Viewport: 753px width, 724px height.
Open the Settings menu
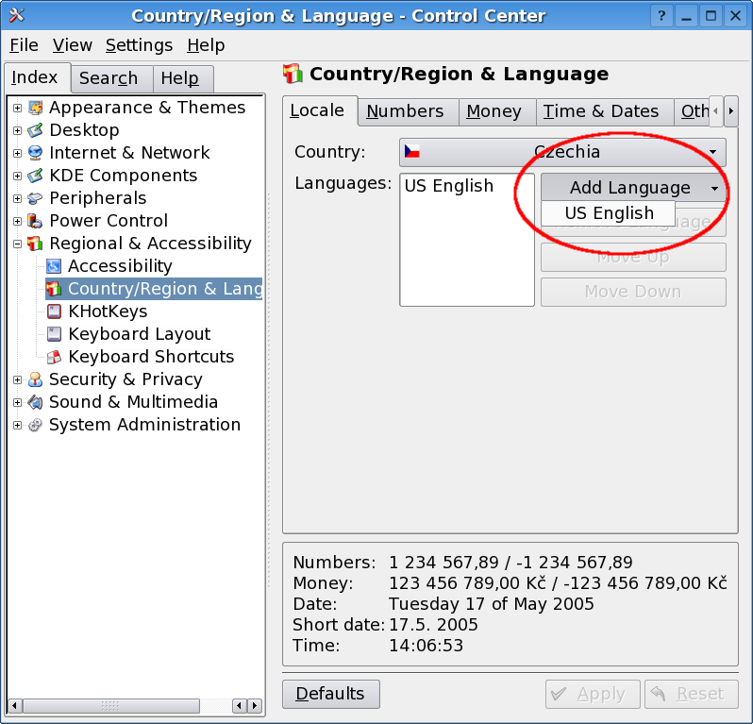(x=139, y=45)
